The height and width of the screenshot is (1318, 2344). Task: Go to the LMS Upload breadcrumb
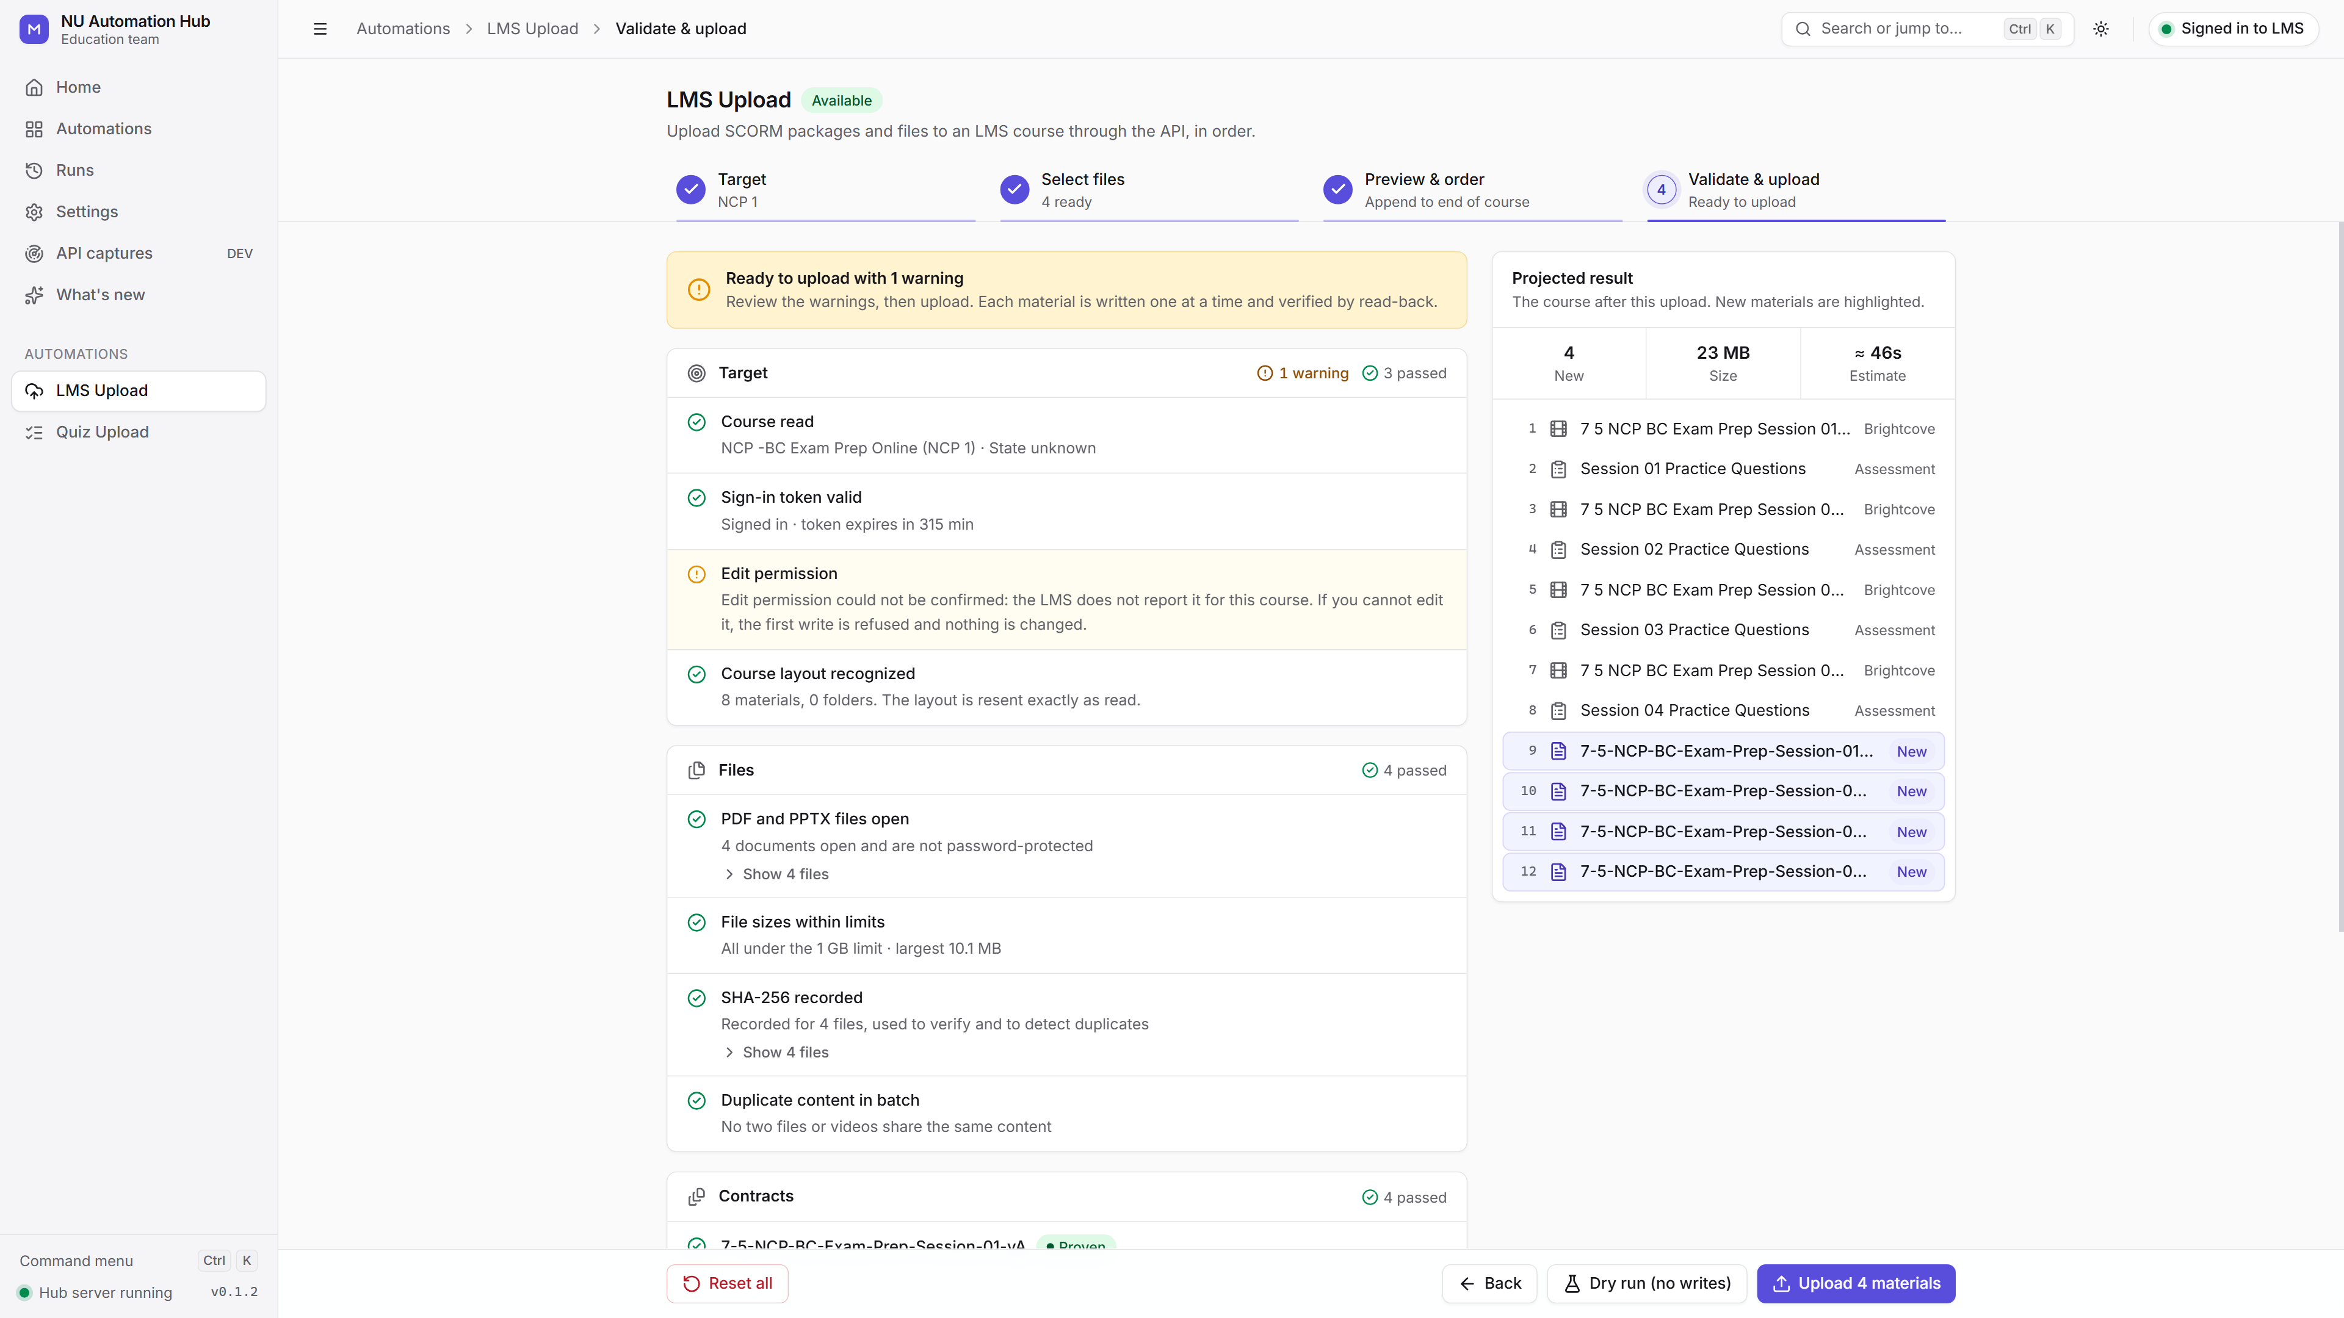click(x=532, y=29)
